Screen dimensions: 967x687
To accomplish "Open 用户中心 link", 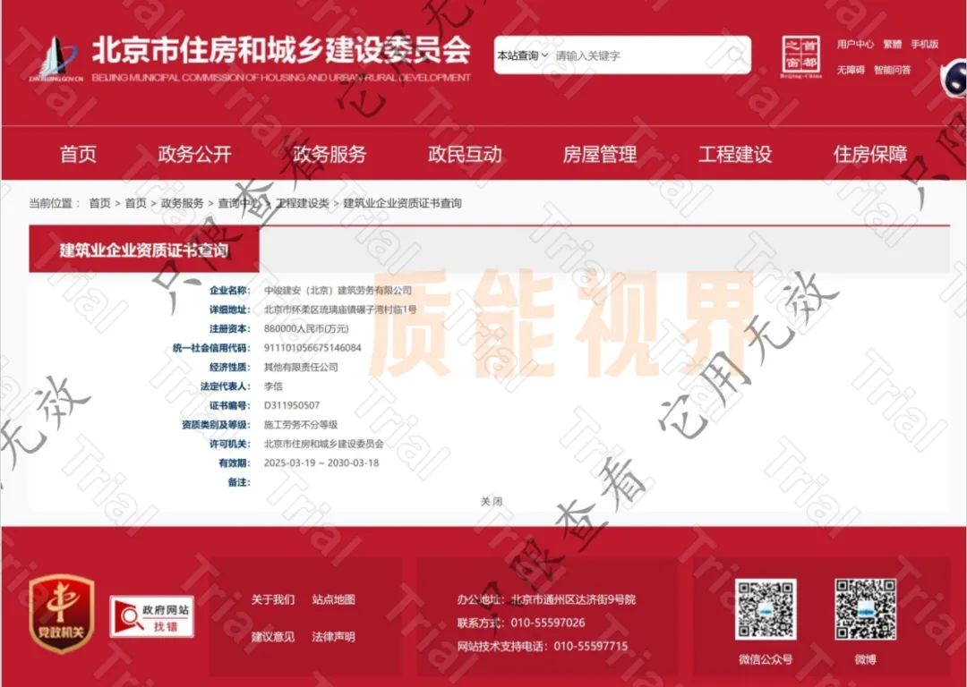I will [855, 45].
